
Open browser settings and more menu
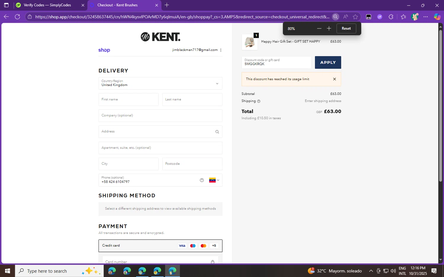(x=426, y=17)
